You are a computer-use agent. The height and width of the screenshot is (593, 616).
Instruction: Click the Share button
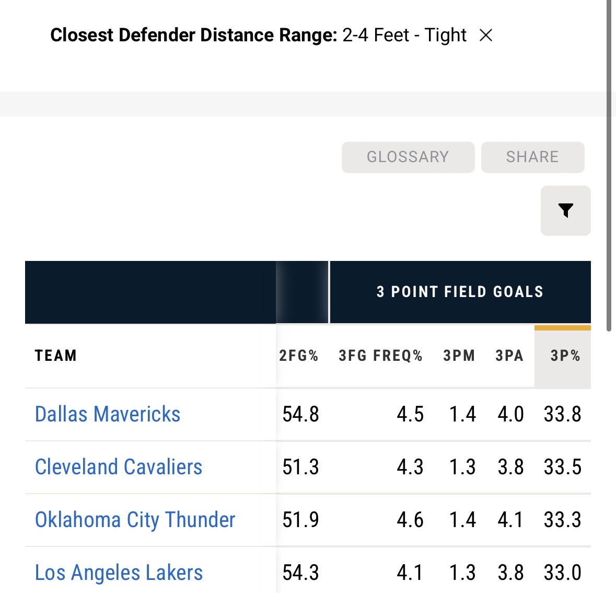tap(532, 157)
